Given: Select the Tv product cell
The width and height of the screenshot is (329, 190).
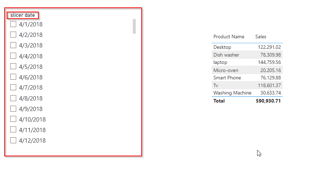Looking at the screenshot, I should (x=216, y=85).
